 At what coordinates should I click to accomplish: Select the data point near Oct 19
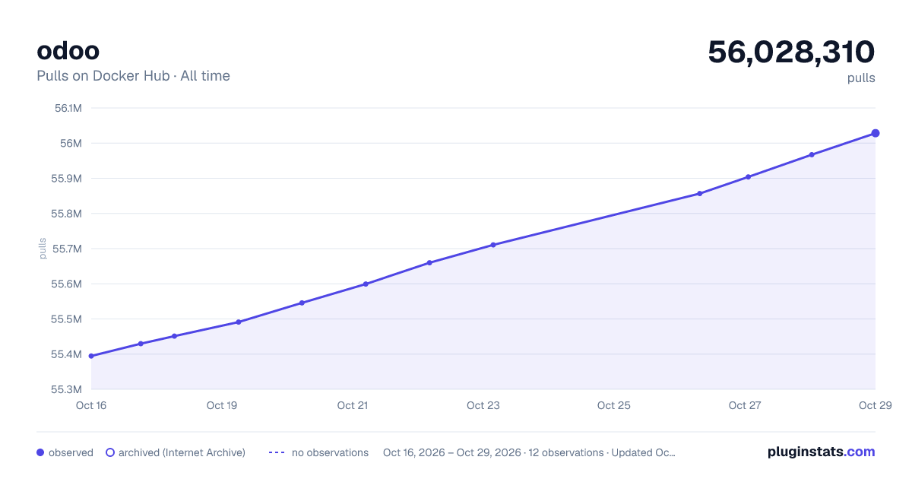[239, 322]
